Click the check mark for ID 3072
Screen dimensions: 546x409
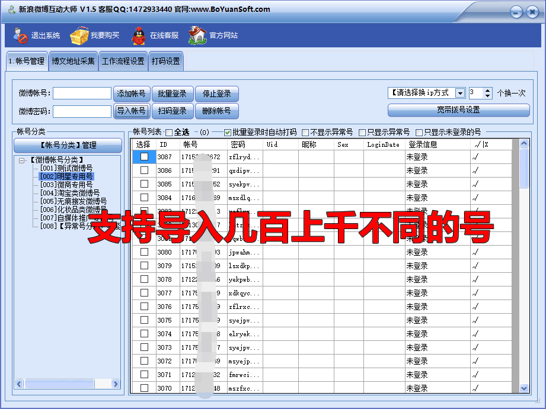point(475,361)
